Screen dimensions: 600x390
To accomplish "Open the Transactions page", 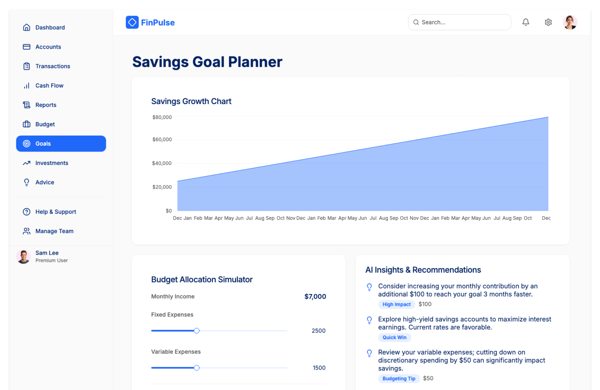I will [52, 66].
